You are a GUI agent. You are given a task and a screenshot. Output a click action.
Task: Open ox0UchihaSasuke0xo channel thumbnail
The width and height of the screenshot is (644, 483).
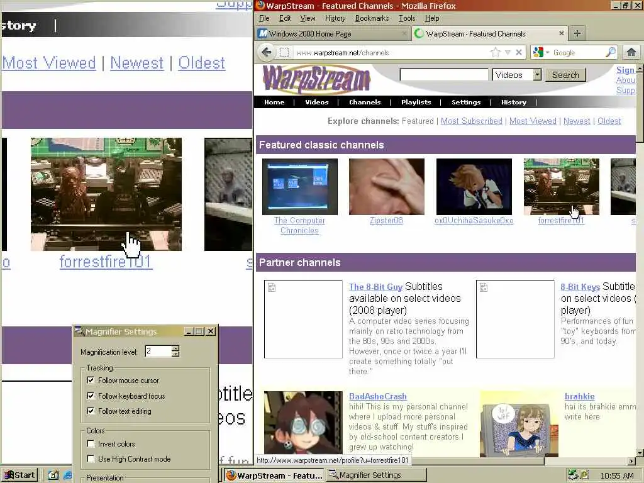tap(474, 186)
